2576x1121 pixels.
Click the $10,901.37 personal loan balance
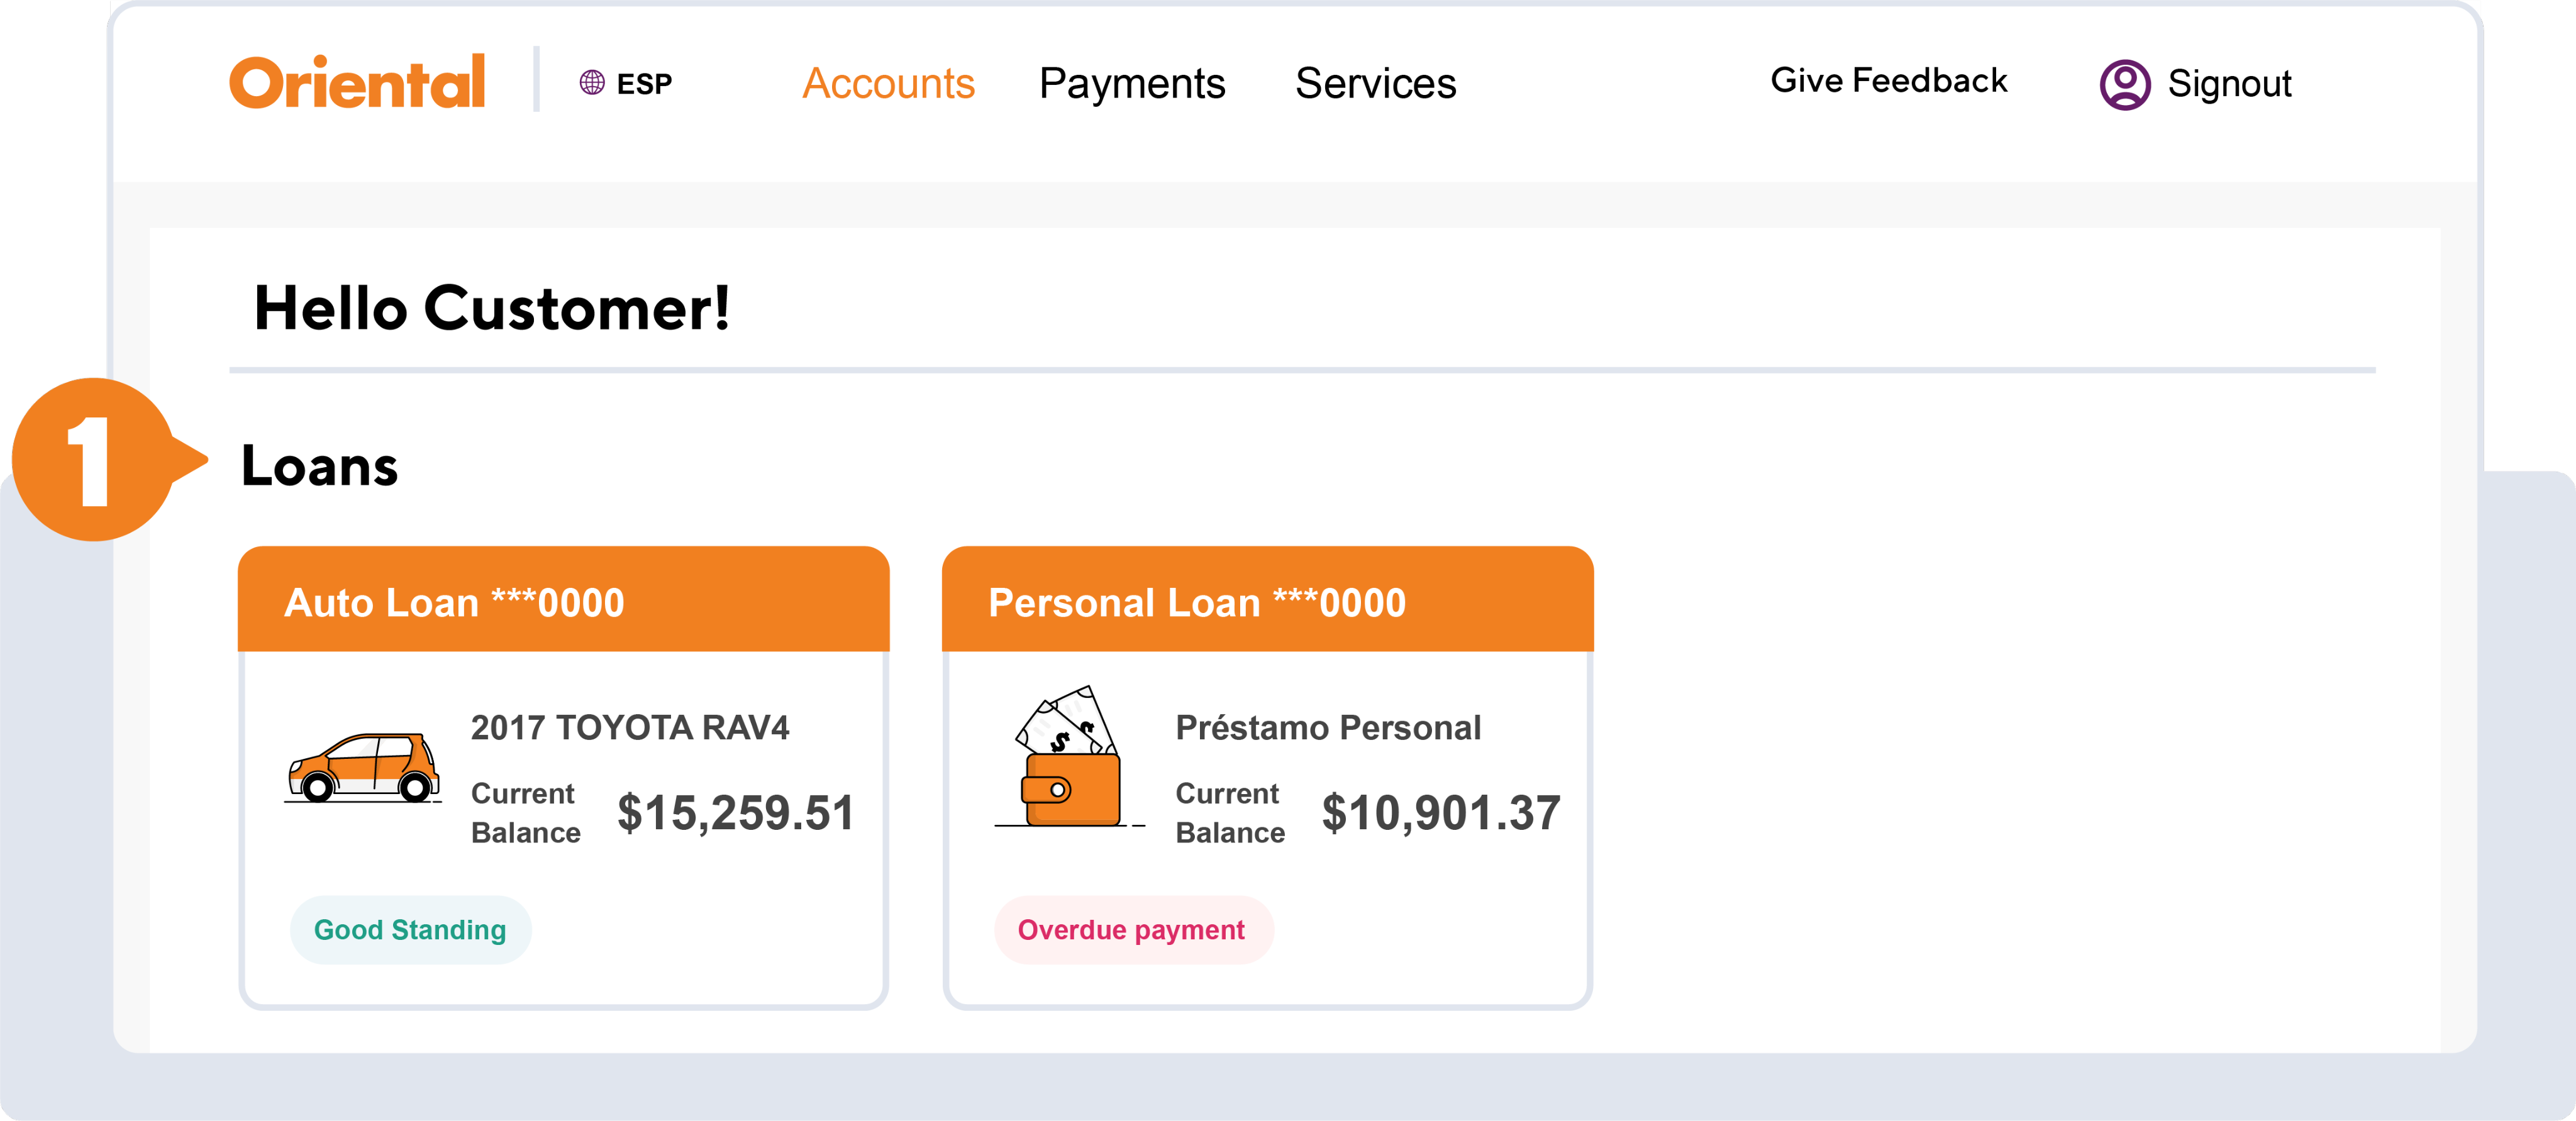1440,812
